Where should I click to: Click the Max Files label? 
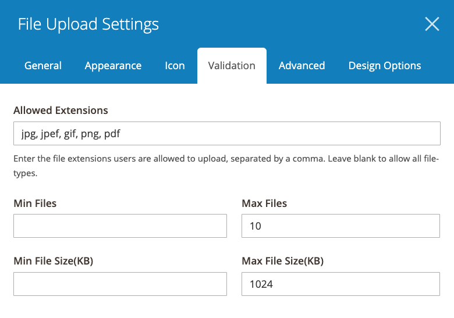tap(264, 203)
